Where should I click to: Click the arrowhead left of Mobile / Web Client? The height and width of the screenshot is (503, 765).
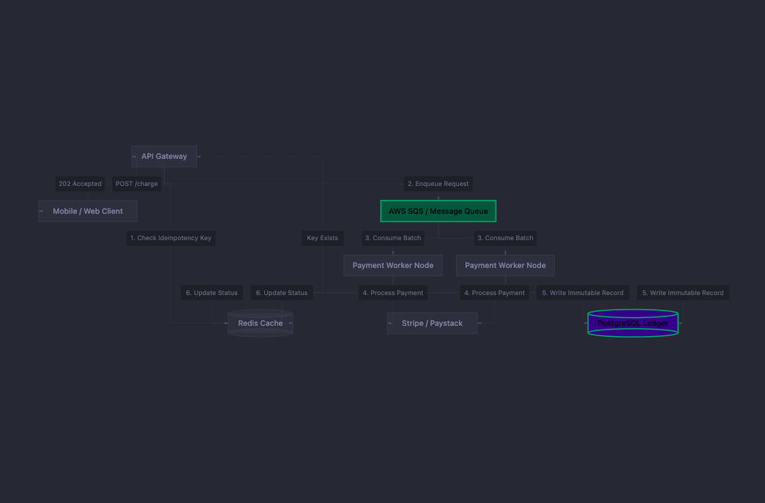41,211
